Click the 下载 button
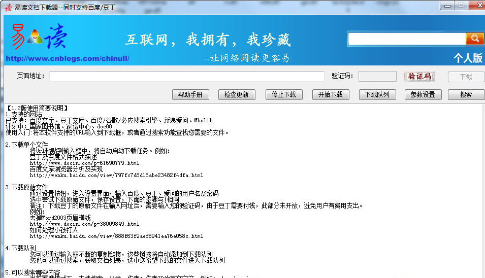This screenshot has height=278, width=485. pyautogui.click(x=466, y=77)
